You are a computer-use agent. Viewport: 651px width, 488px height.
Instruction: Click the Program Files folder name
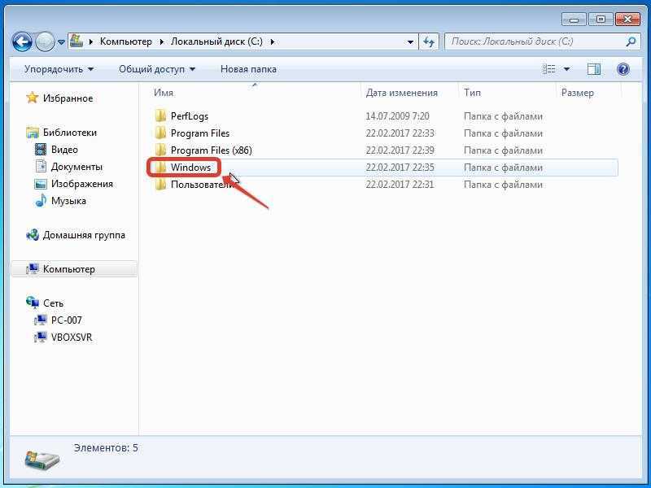click(x=200, y=133)
